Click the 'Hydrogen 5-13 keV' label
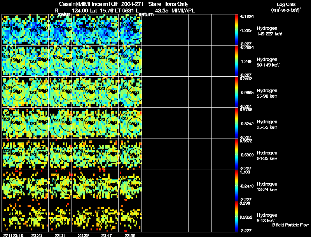The image size is (311, 237). tap(267, 218)
